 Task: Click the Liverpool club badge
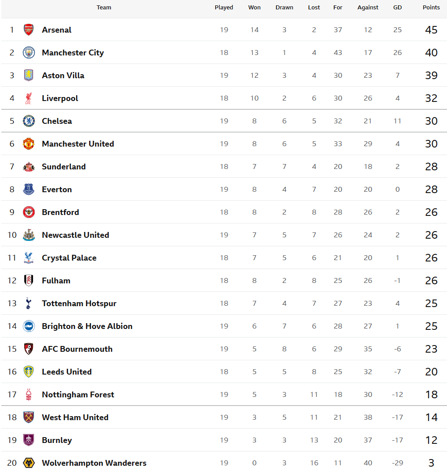(29, 98)
